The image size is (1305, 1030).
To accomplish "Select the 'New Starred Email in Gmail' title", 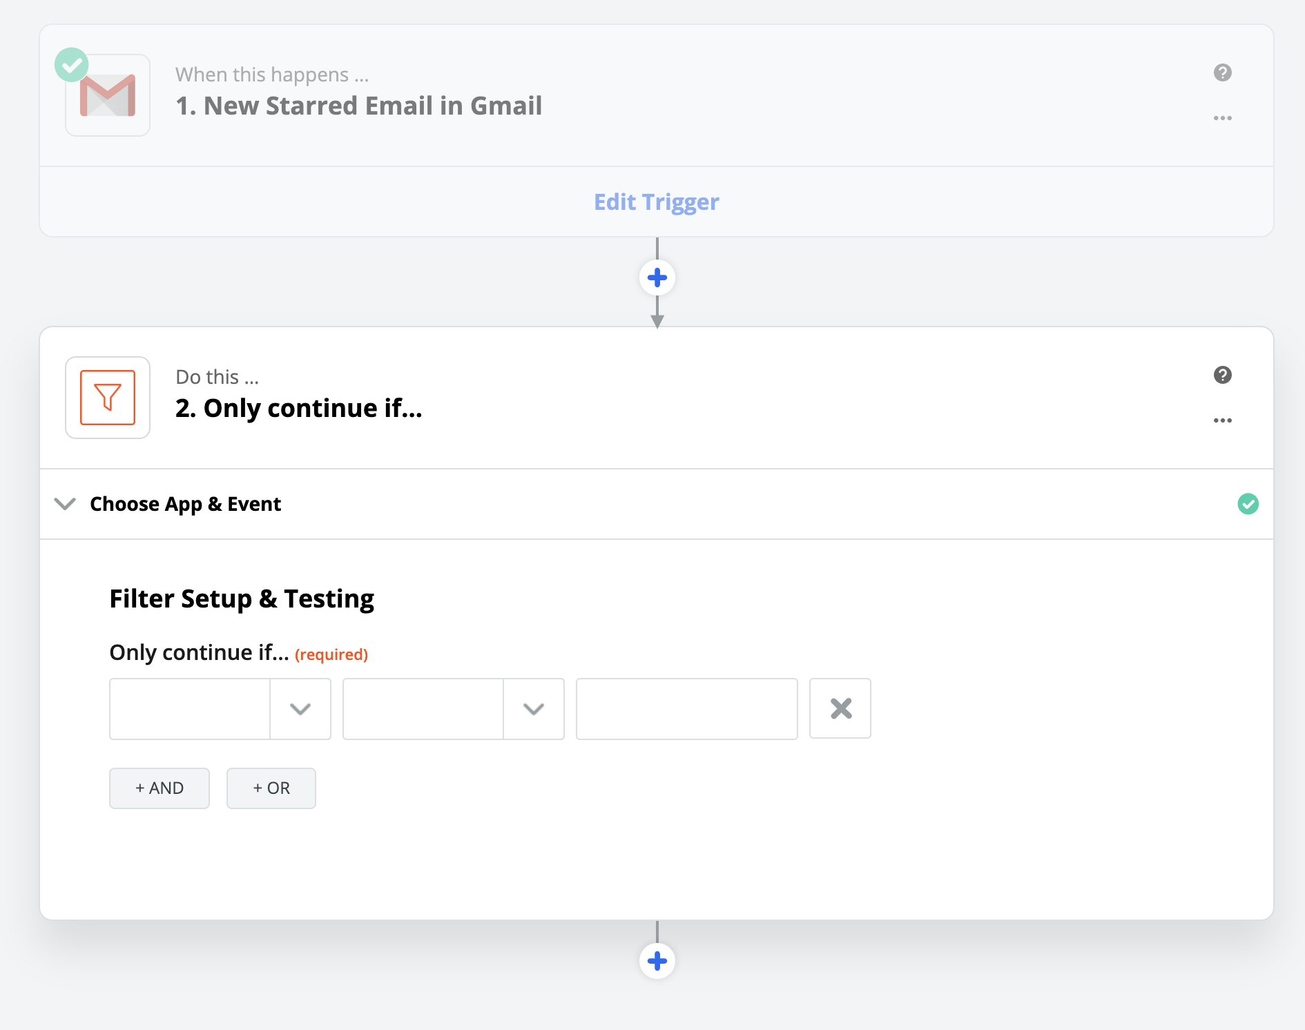I will point(358,106).
